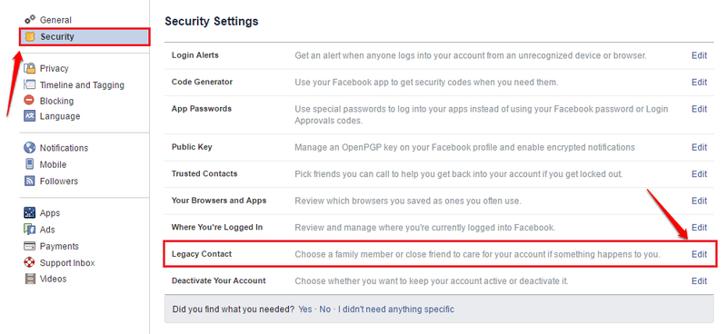Answer Yes to the feedback question
The image size is (727, 334).
[305, 309]
